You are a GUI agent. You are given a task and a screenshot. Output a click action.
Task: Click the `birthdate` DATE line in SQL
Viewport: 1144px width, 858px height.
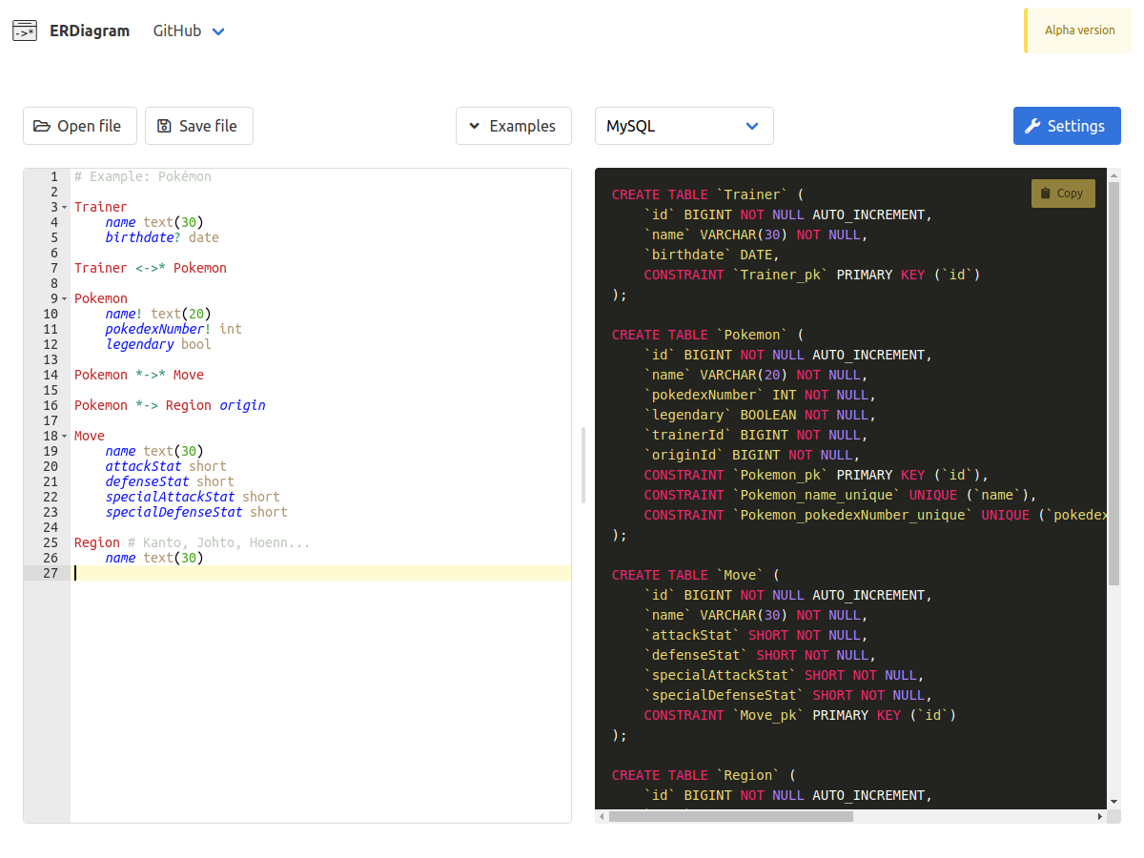712,255
